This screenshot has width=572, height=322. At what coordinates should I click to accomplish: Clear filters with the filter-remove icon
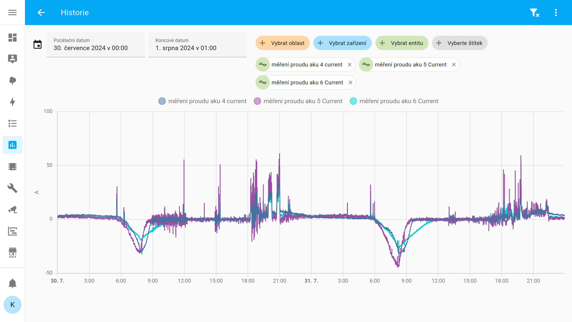(x=534, y=13)
